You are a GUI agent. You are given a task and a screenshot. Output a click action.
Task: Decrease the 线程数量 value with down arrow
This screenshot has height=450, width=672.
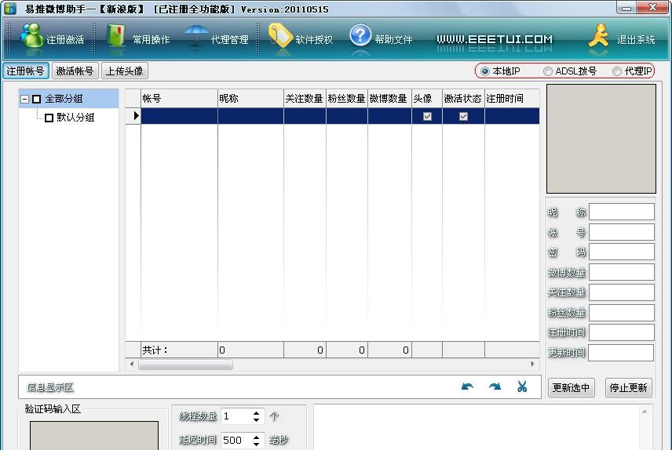point(256,420)
